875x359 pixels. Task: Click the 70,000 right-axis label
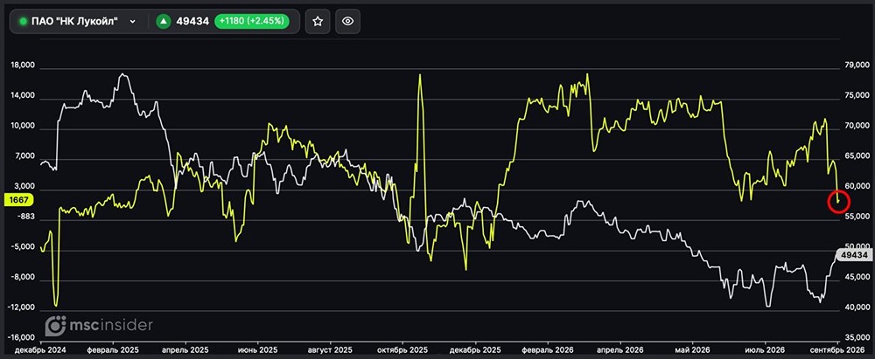(857, 127)
